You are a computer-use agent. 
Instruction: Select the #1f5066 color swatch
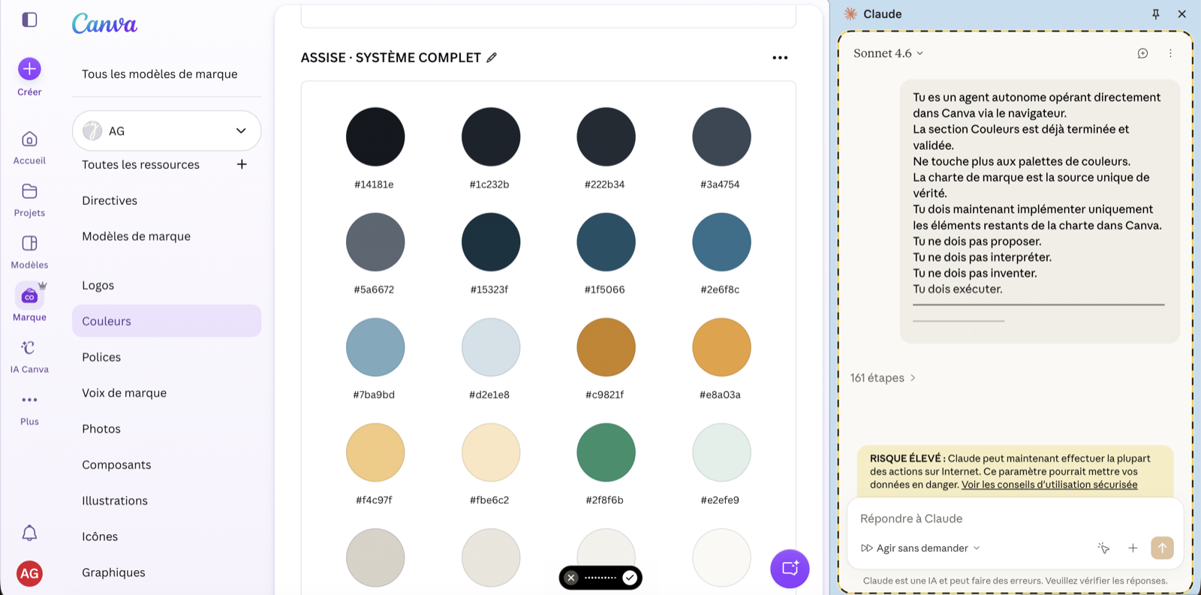click(x=606, y=242)
